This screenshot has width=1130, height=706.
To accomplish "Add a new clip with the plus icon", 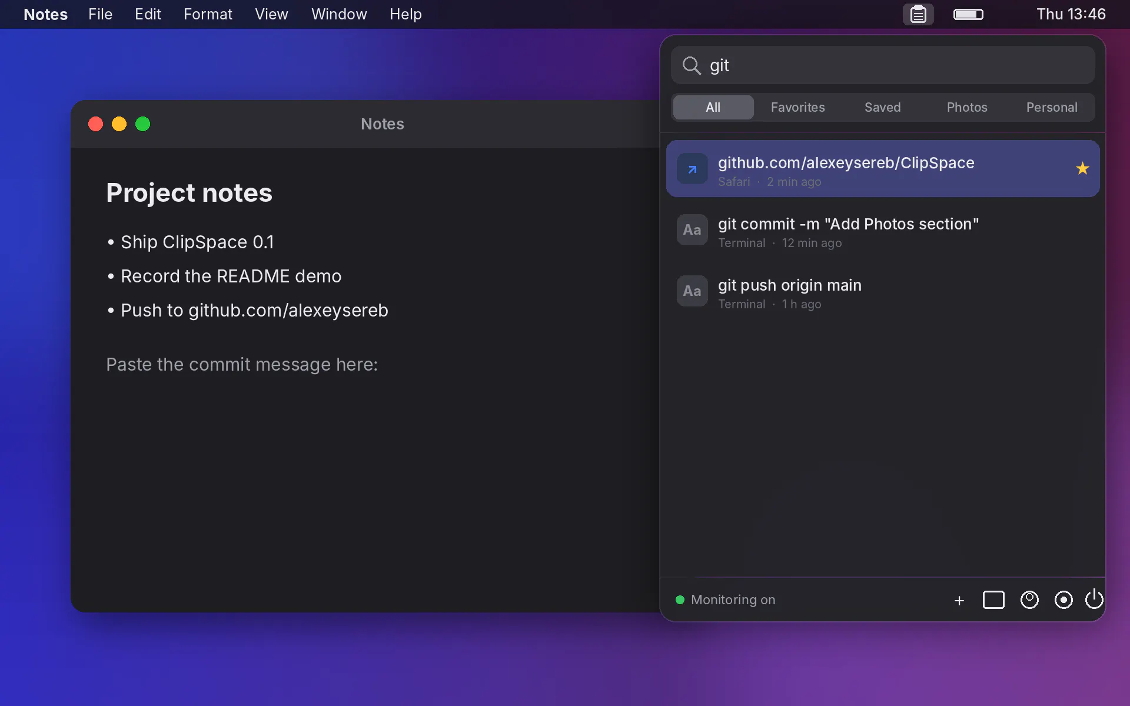I will 959,600.
